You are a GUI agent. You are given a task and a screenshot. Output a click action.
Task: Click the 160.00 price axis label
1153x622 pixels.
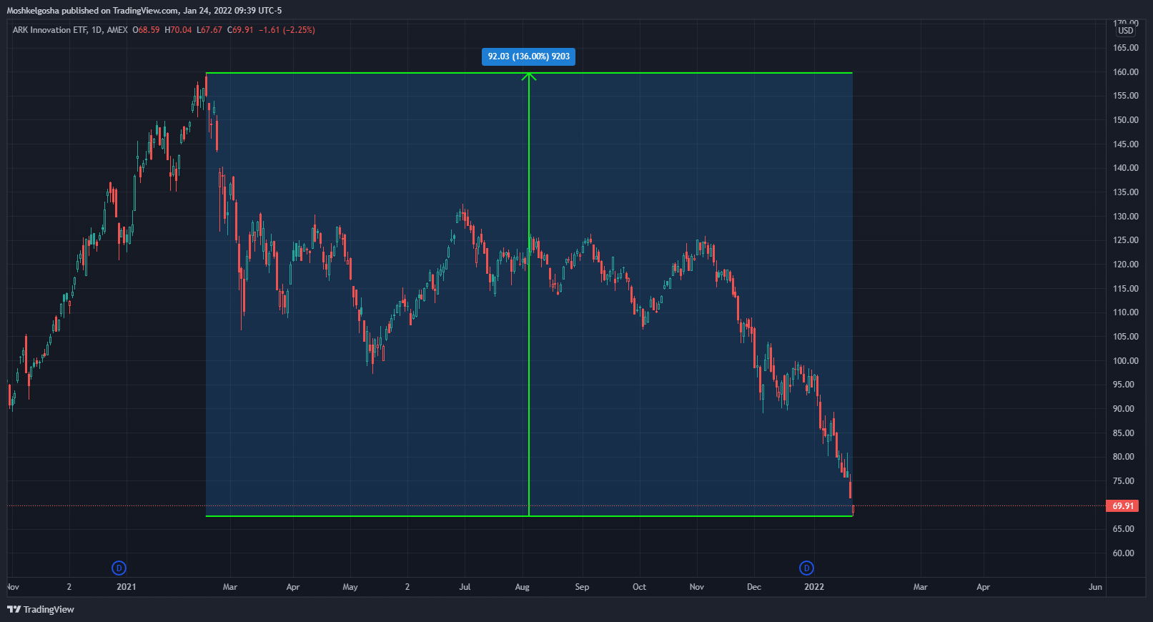pyautogui.click(x=1125, y=72)
